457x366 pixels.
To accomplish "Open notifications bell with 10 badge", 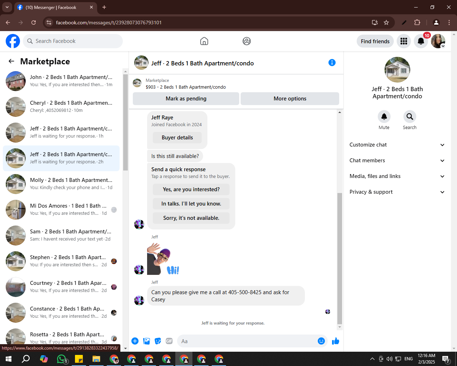I will click(x=421, y=41).
